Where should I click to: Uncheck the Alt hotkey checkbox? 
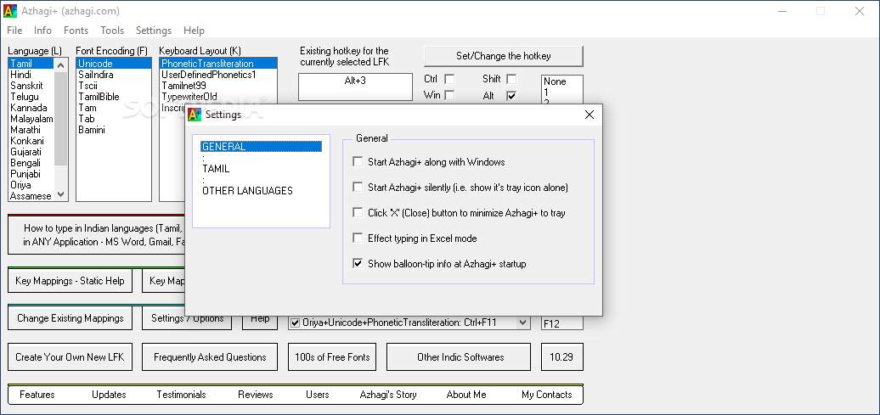point(511,96)
